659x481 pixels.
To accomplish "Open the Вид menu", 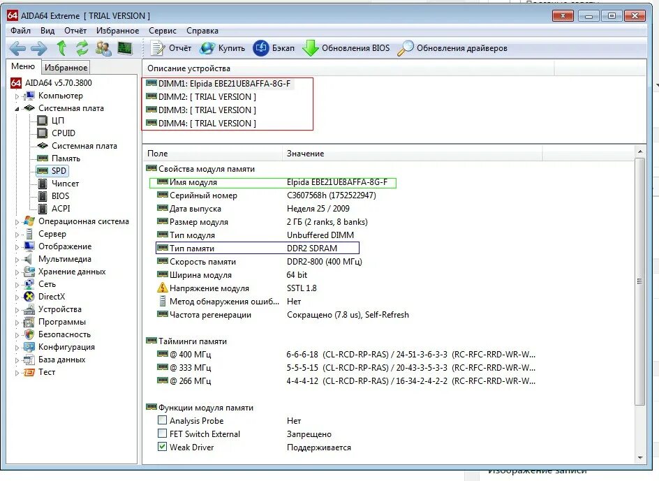I will click(47, 31).
